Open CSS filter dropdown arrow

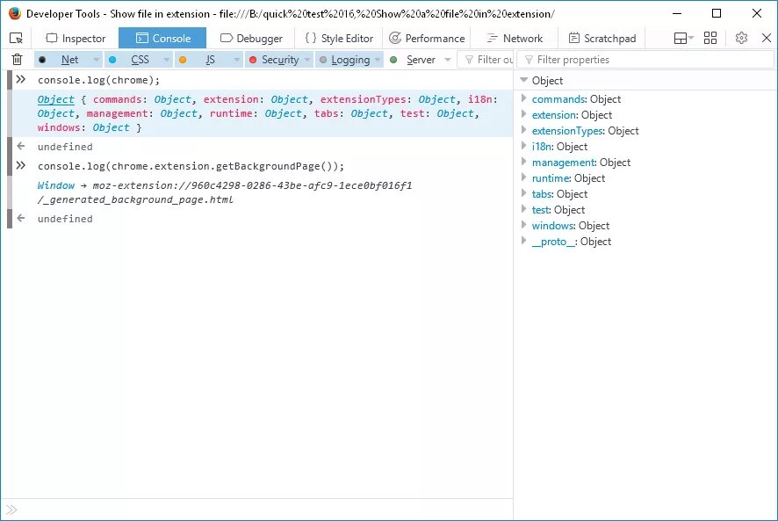166,60
